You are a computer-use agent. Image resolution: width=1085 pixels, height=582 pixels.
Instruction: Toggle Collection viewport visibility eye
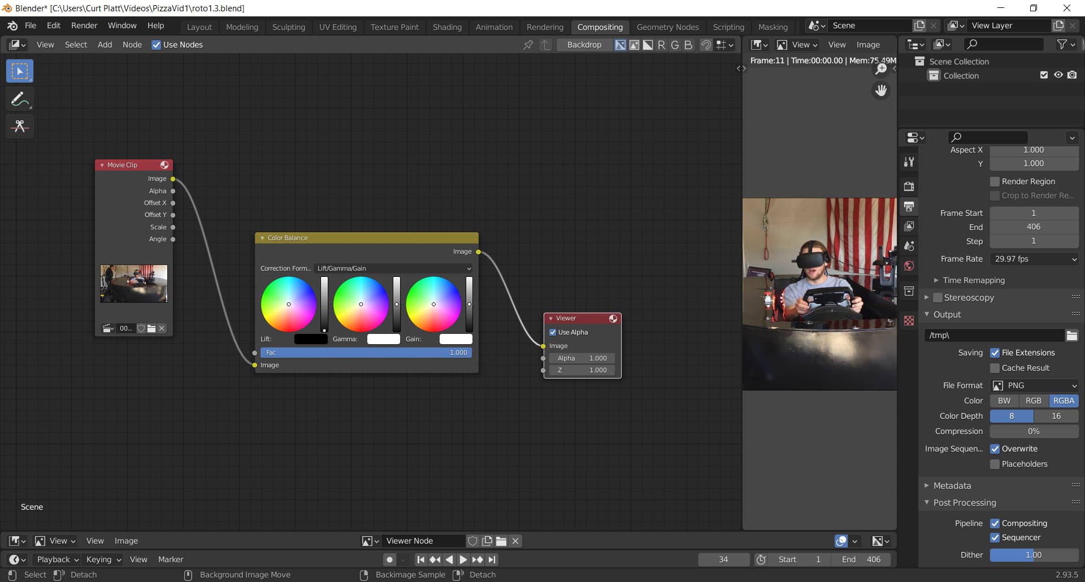pos(1058,75)
